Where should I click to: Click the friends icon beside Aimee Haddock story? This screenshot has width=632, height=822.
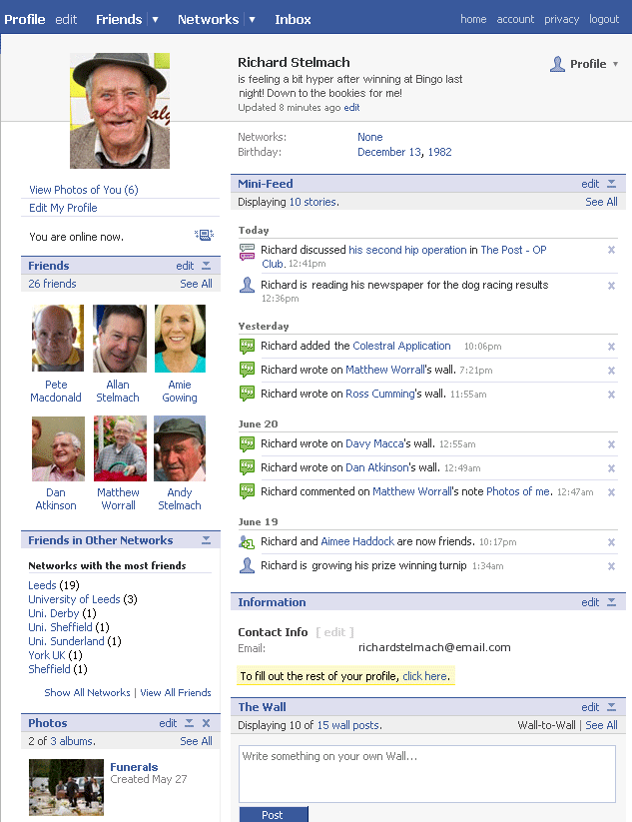point(247,542)
